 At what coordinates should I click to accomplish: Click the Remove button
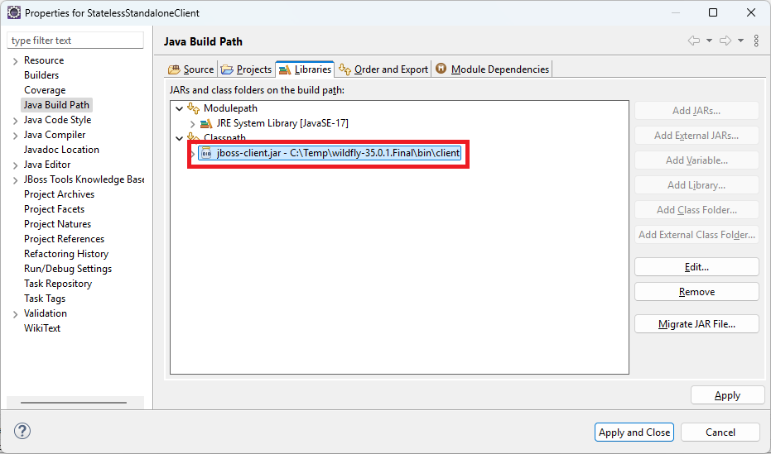(x=696, y=292)
